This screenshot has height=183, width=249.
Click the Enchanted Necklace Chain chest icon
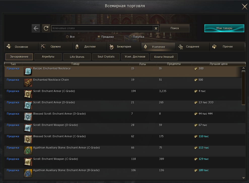click(x=28, y=83)
